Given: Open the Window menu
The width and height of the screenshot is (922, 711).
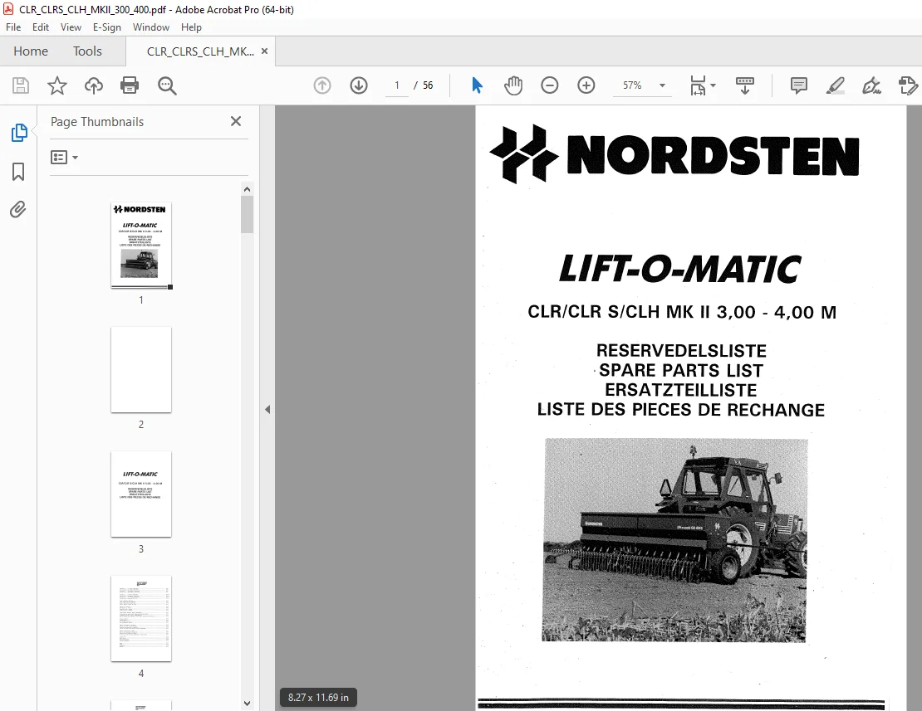Looking at the screenshot, I should [151, 27].
